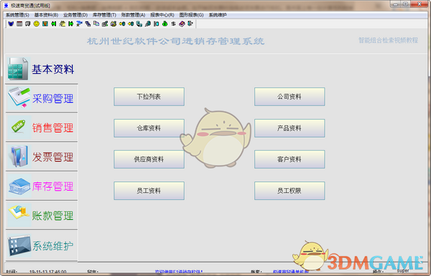Open 销售管理 sidebar section
Image resolution: width=431 pixels, height=276 pixels.
42,128
